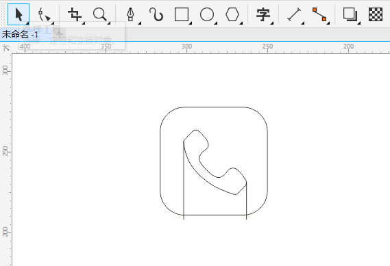Switch to the 未命名 -1 document tab

20,34
